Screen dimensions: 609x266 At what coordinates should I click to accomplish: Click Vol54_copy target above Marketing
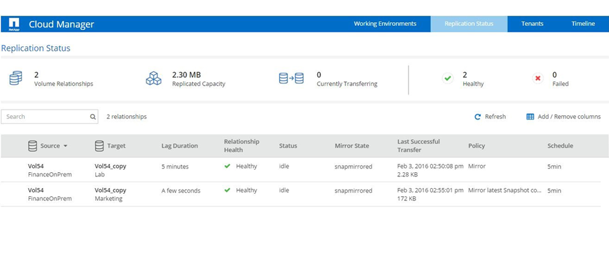[110, 191]
